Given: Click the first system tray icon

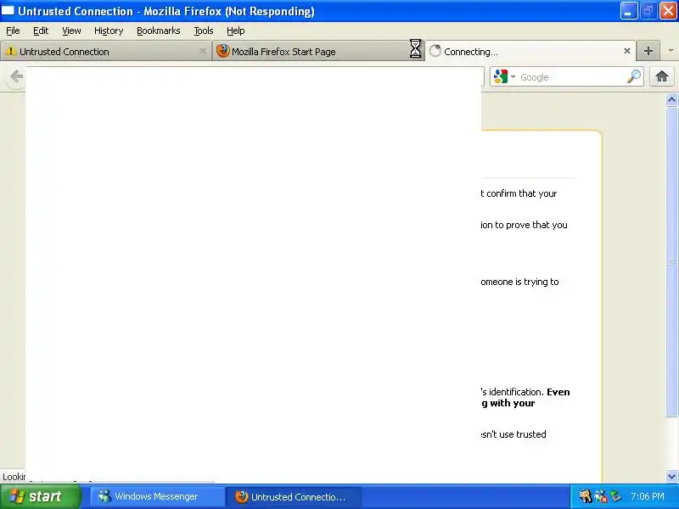Looking at the screenshot, I should pos(586,496).
